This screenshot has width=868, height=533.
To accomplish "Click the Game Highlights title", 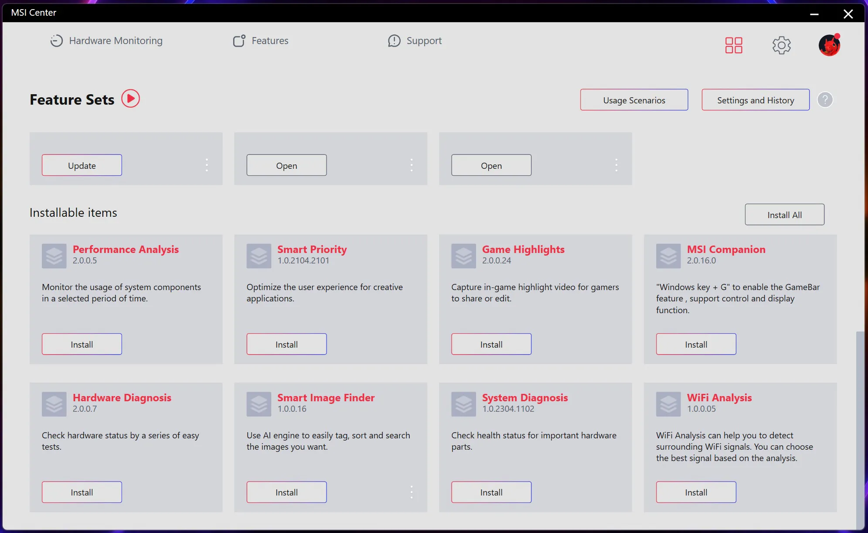I will [x=523, y=249].
